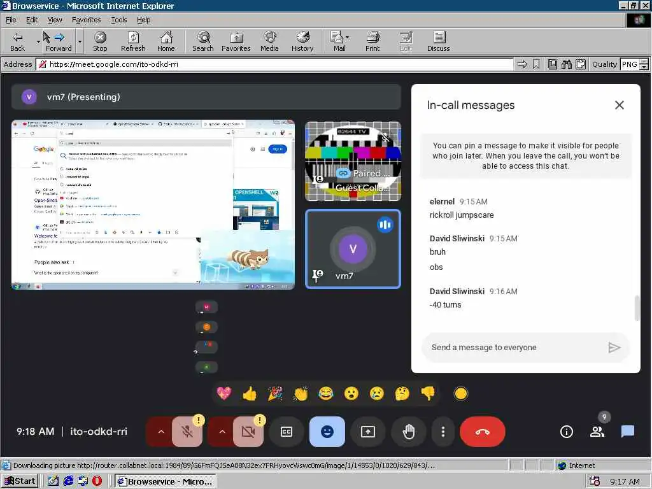Open meeting details info icon
This screenshot has width=652, height=489.
[566, 432]
